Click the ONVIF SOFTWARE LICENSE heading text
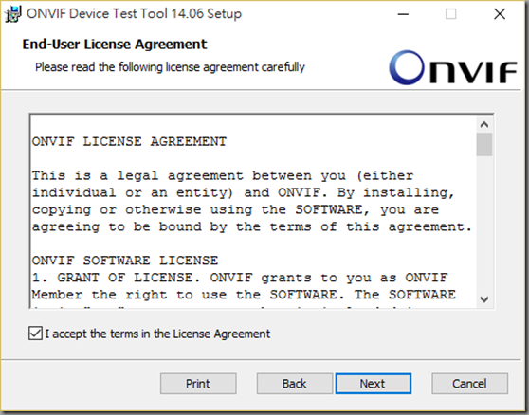 pyautogui.click(x=125, y=261)
